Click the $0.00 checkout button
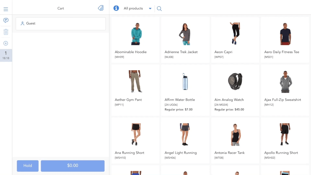This screenshot has width=311, height=175. pos(73,166)
